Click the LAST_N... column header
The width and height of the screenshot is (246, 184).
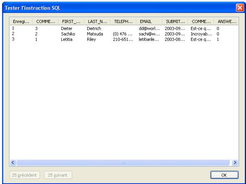tap(97, 21)
